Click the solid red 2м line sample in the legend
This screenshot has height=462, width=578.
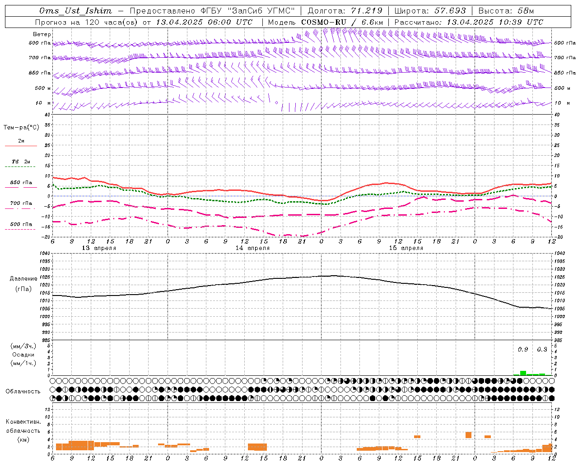[21, 146]
